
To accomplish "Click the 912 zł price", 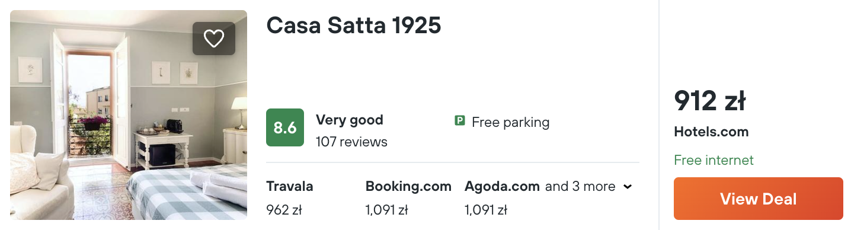I will coord(710,101).
